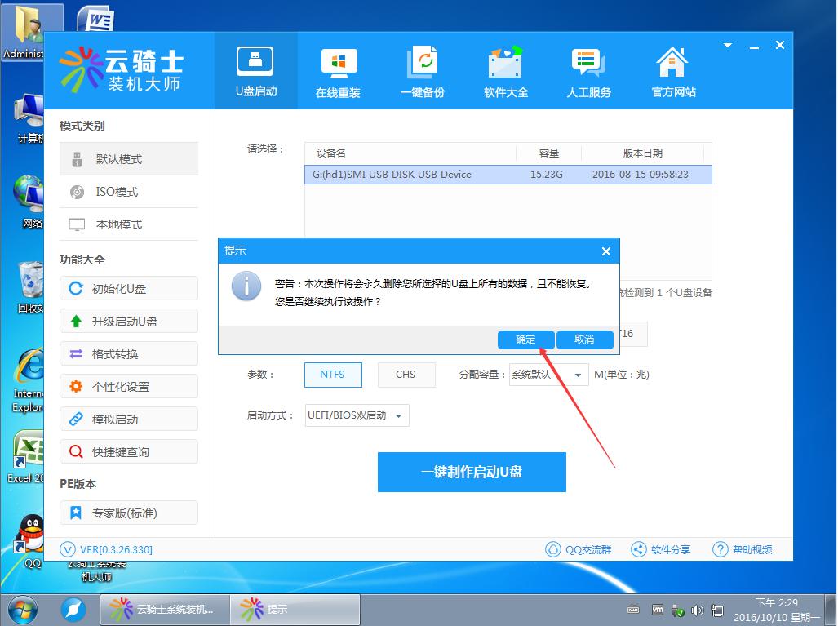Open the 在线重装 online reinstall feature
This screenshot has height=626, width=838.
point(339,69)
